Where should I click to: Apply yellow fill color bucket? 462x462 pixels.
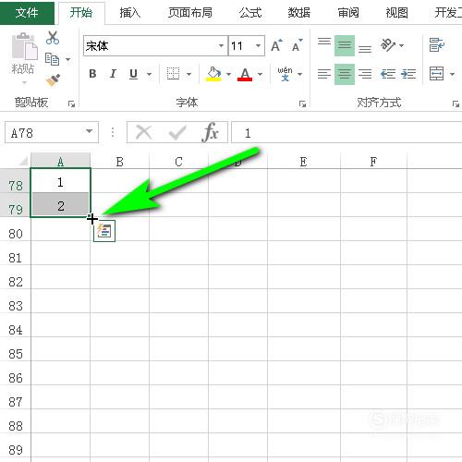coord(213,74)
